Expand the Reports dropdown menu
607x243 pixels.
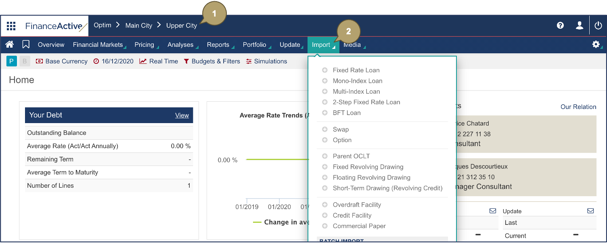pyautogui.click(x=218, y=45)
